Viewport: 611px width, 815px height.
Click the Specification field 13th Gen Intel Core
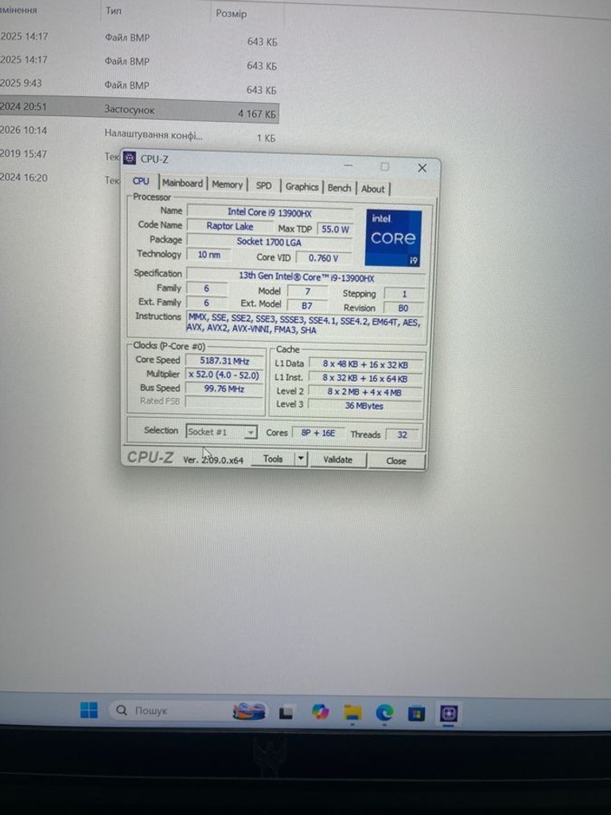[x=306, y=277]
